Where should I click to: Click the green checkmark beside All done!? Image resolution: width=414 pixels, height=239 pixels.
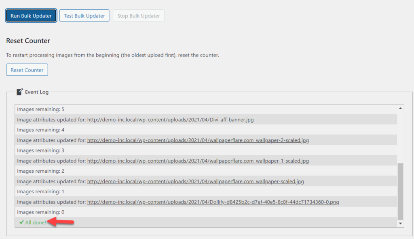[21, 222]
